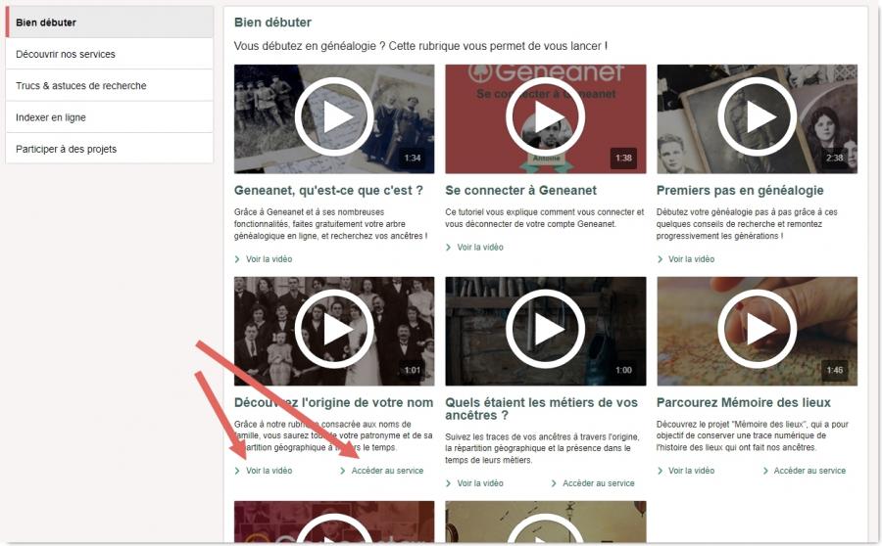Image resolution: width=882 pixels, height=546 pixels.
Task: Click the 1:46 duration badge on Mémoire des lieux video
Action: [x=835, y=370]
